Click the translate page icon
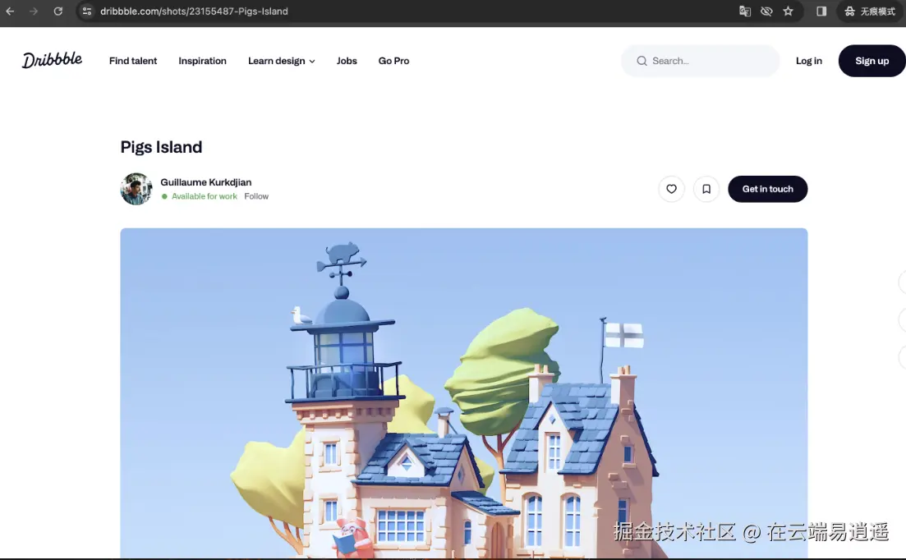This screenshot has width=906, height=560. click(745, 11)
